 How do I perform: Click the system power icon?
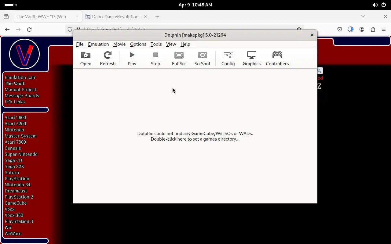[384, 5]
